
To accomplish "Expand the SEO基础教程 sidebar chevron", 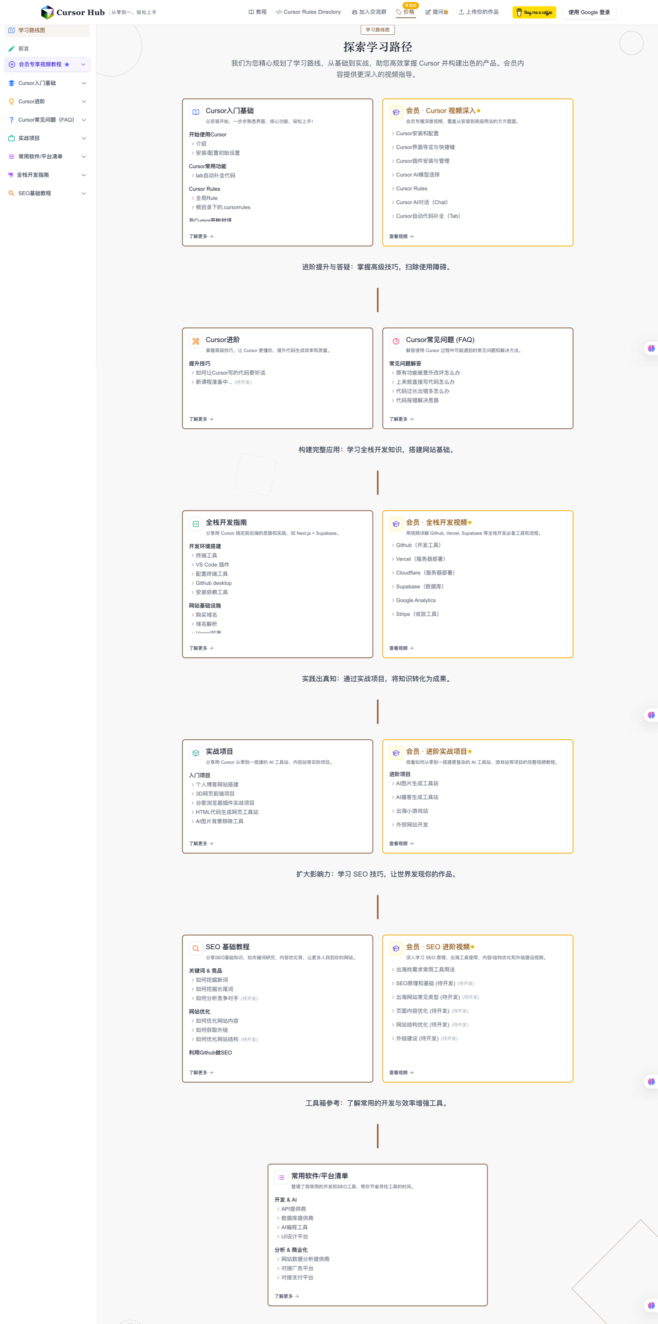I will pyautogui.click(x=84, y=194).
